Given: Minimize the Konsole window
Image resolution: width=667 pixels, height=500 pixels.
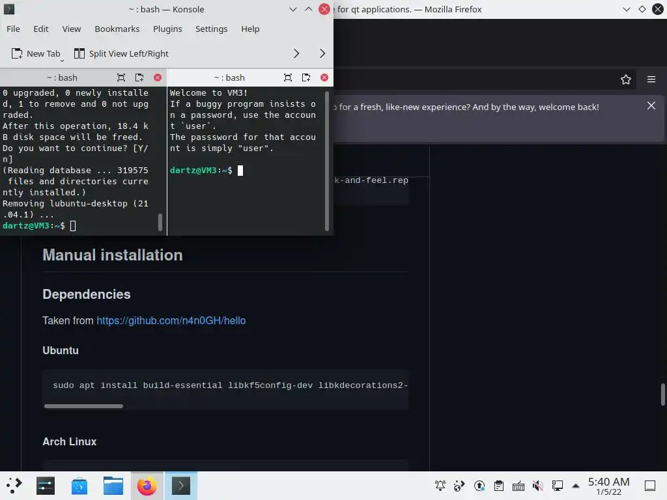Looking at the screenshot, I should 293,9.
